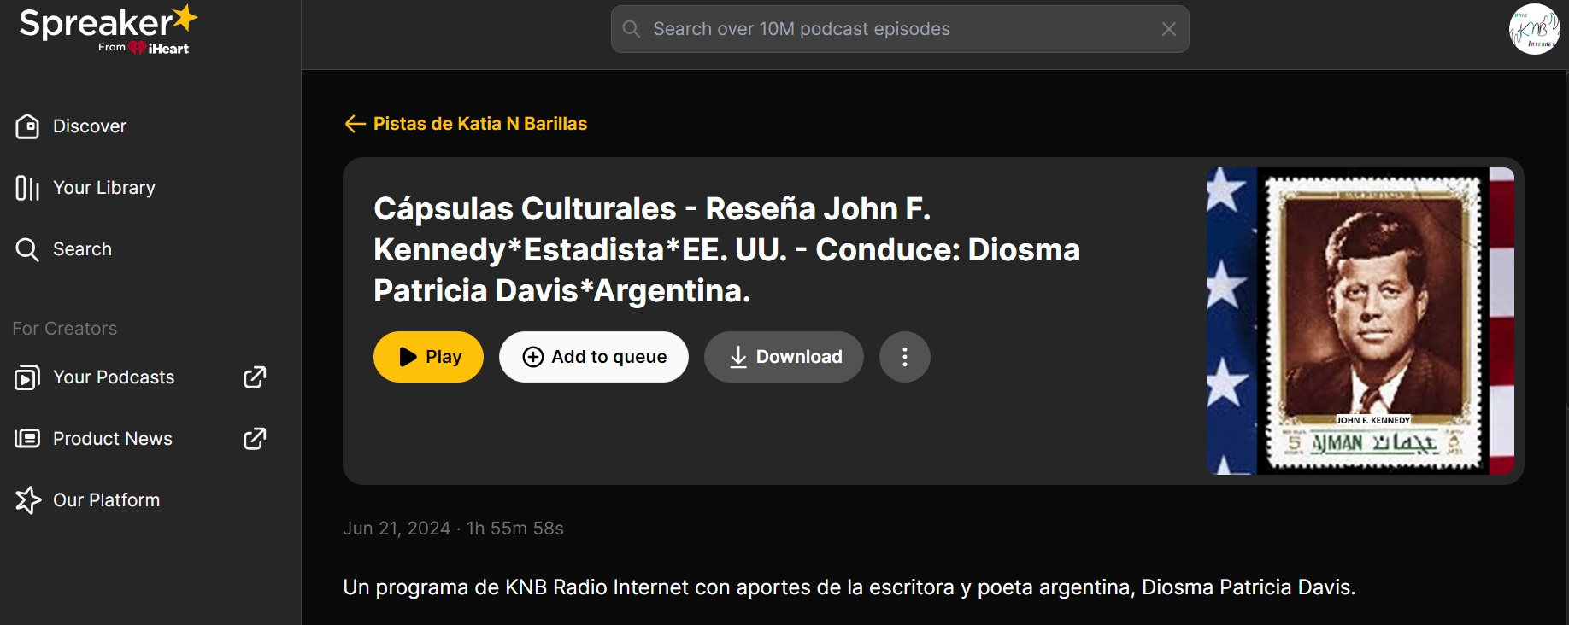Click the date Jun 21, 2024 text
Viewport: 1569px width, 625px height.
click(x=397, y=529)
